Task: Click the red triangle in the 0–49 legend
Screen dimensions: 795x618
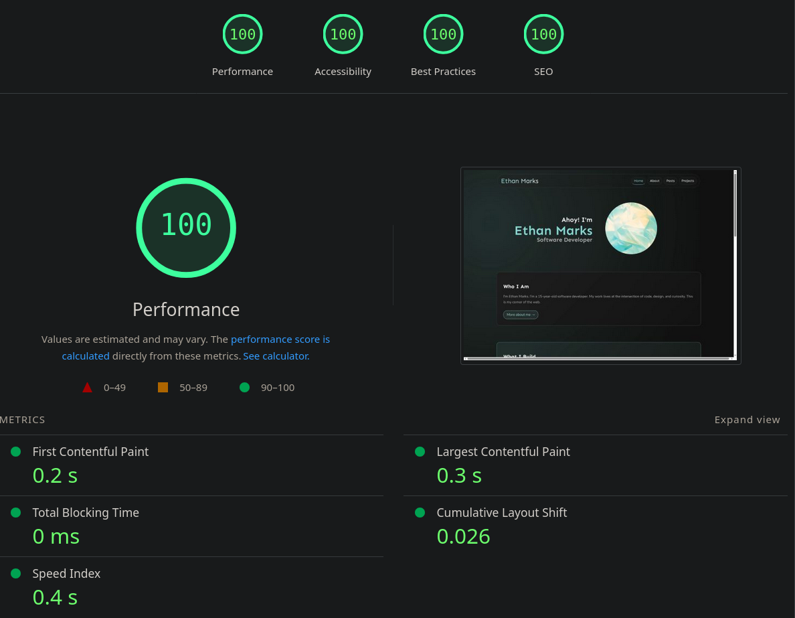Action: [x=87, y=387]
